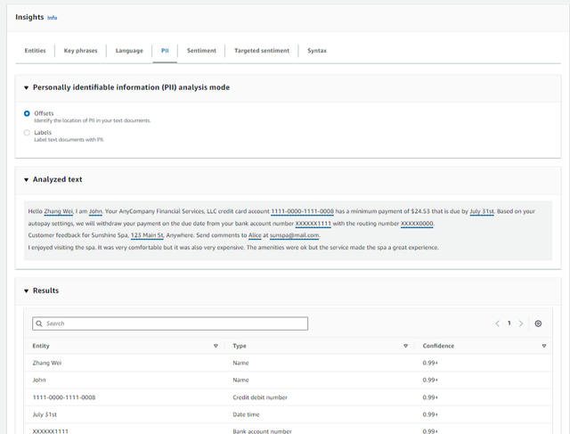Screen dimensions: 570x434
Task: Collapse the Analyzed text section
Action: point(26,180)
